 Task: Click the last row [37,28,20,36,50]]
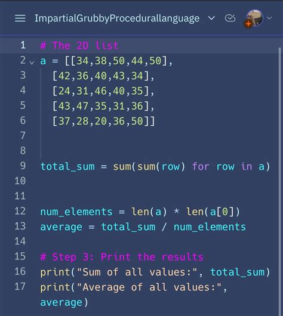tap(104, 121)
